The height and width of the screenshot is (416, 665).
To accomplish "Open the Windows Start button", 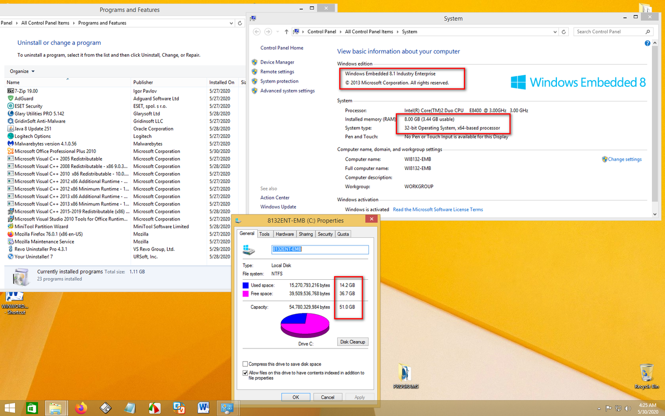I will (10, 408).
